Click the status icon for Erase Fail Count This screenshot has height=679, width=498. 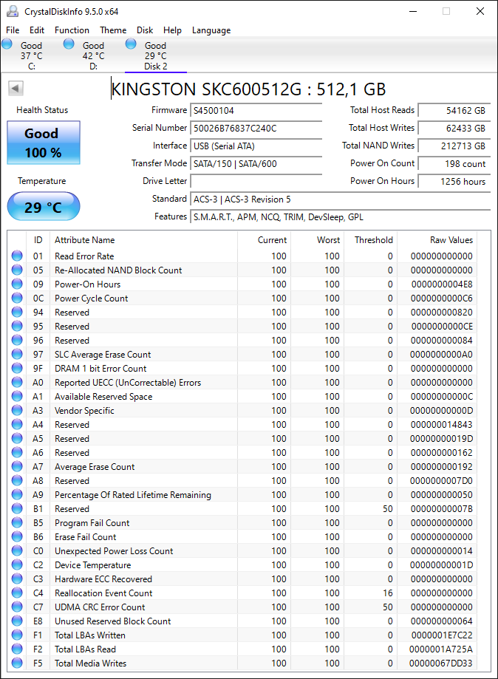(x=17, y=536)
